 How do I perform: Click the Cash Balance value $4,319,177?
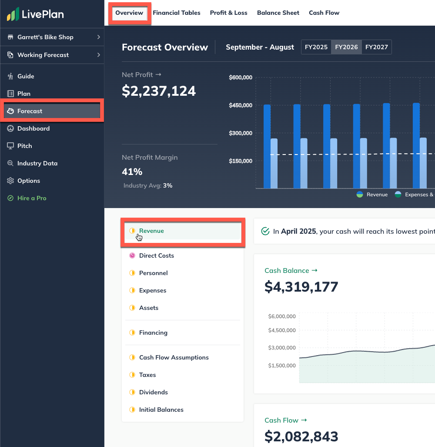click(301, 286)
